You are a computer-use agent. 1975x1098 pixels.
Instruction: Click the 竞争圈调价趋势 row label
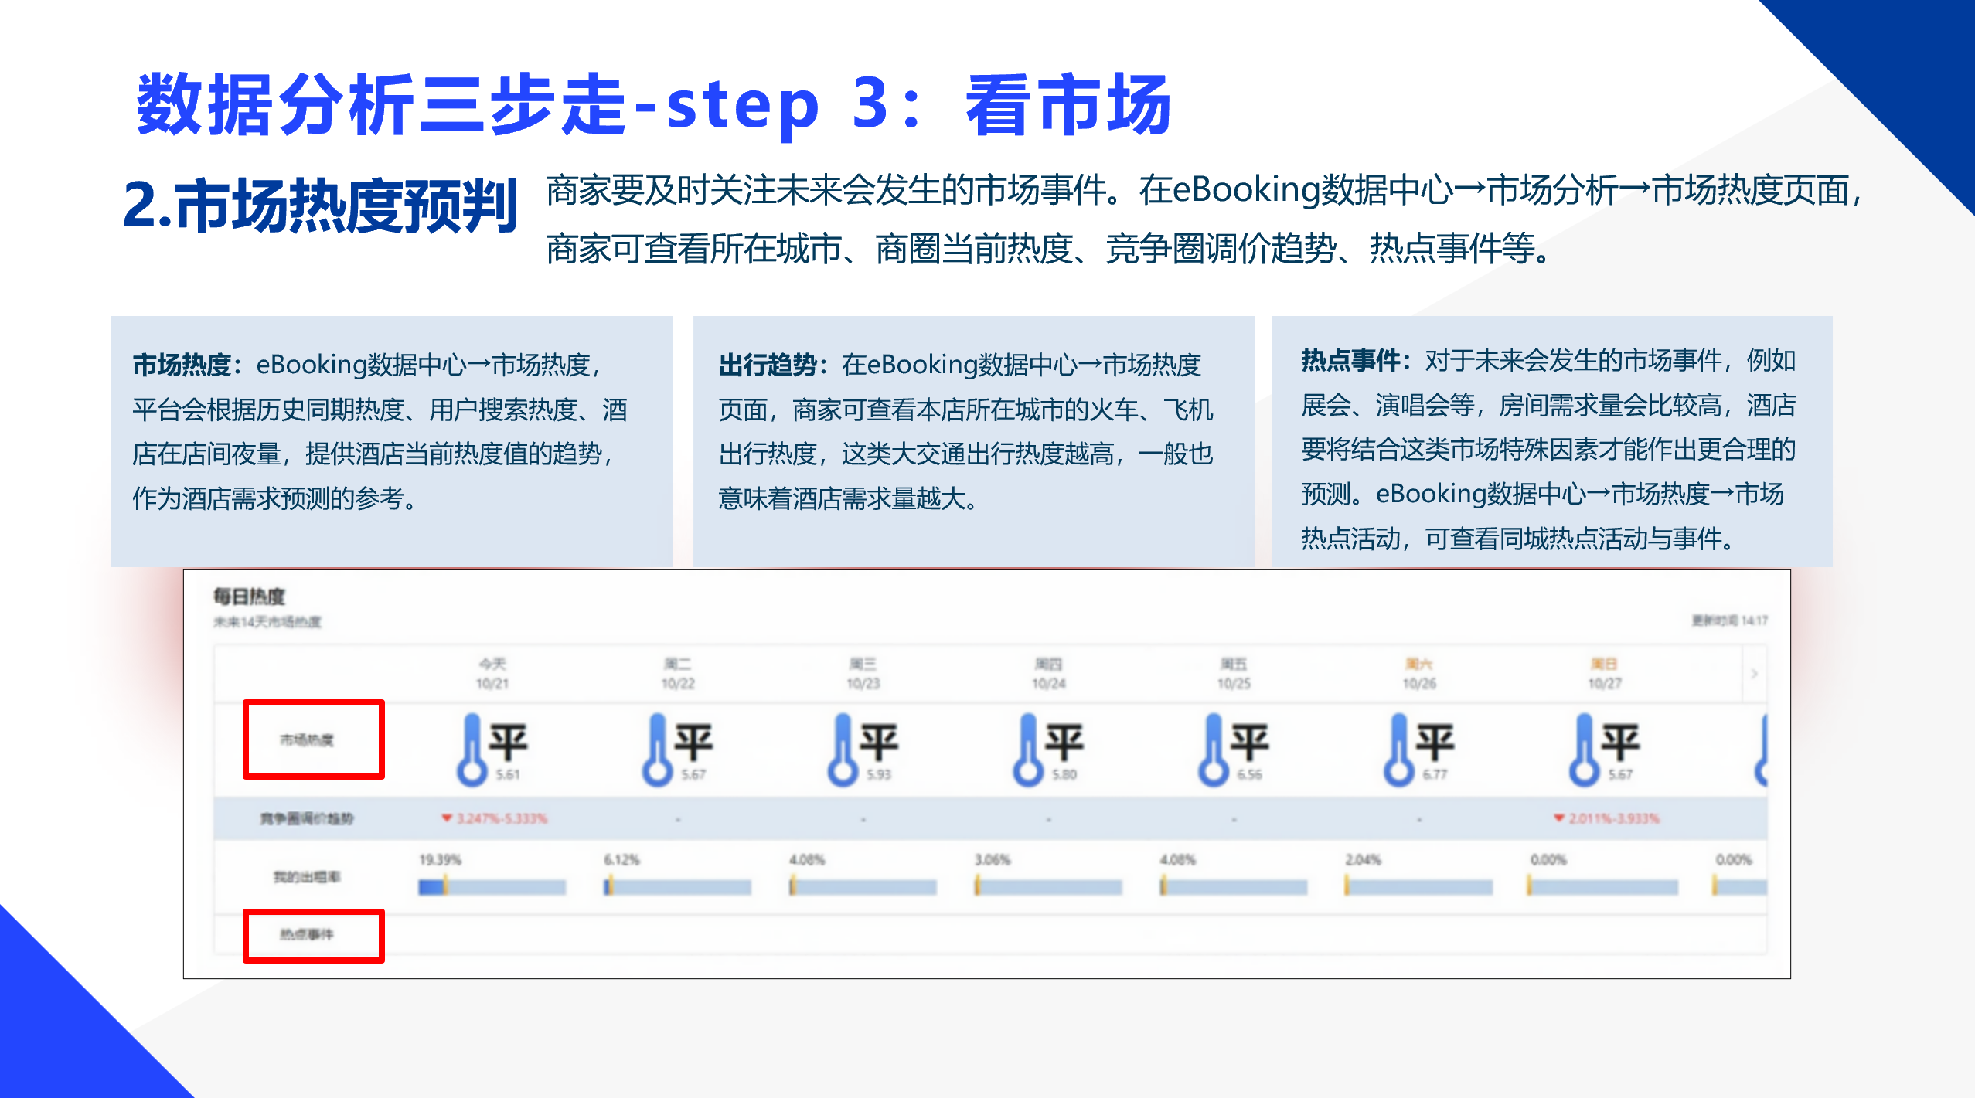tap(307, 818)
